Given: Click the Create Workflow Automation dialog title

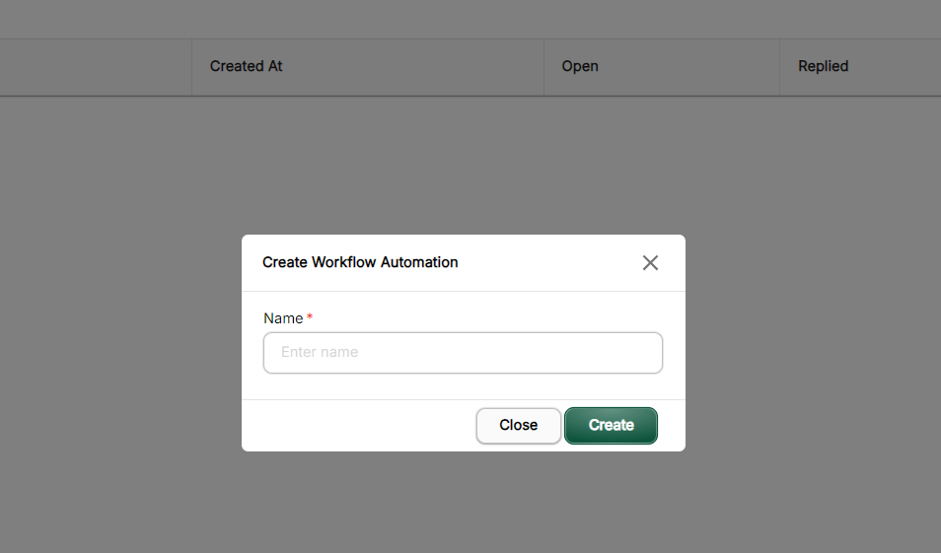Looking at the screenshot, I should [x=360, y=262].
